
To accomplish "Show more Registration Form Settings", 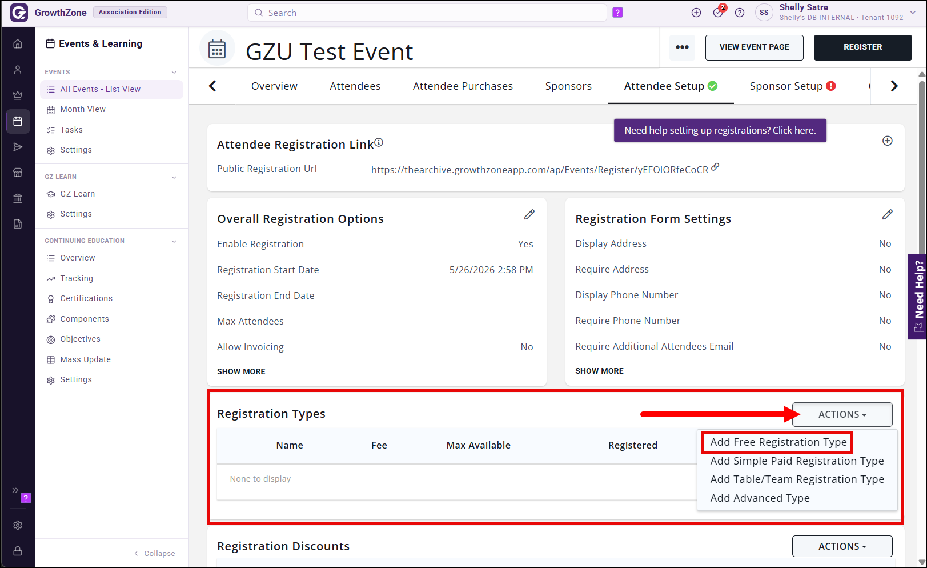I will pyautogui.click(x=599, y=371).
